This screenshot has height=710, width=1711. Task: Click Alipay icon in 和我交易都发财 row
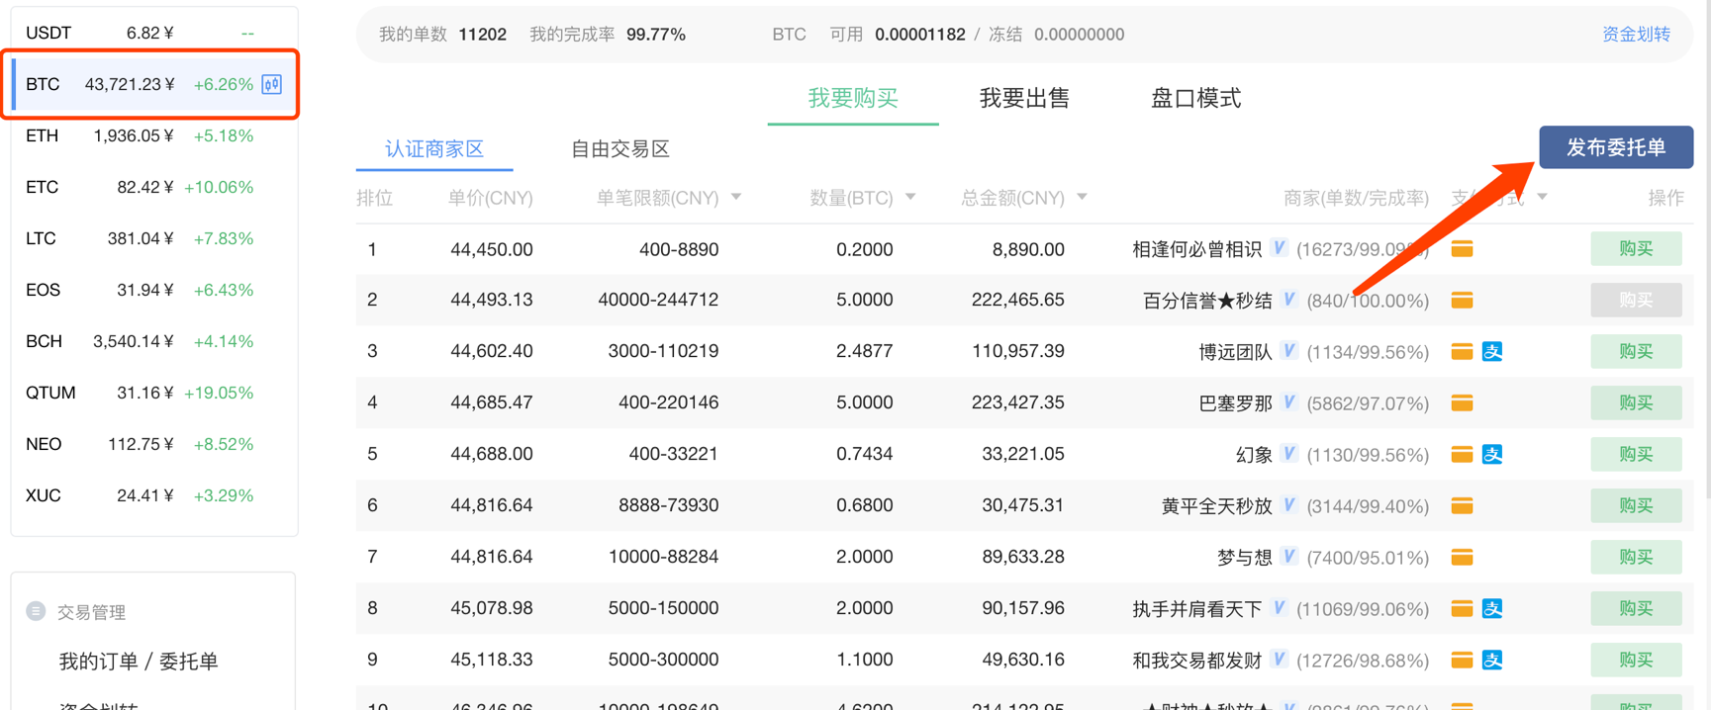click(x=1492, y=660)
